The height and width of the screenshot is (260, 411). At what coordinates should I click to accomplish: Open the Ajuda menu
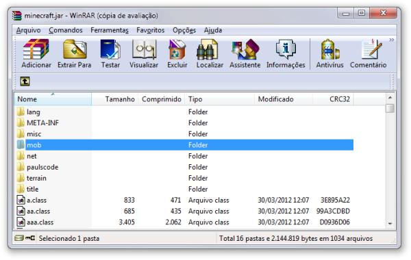coord(213,30)
